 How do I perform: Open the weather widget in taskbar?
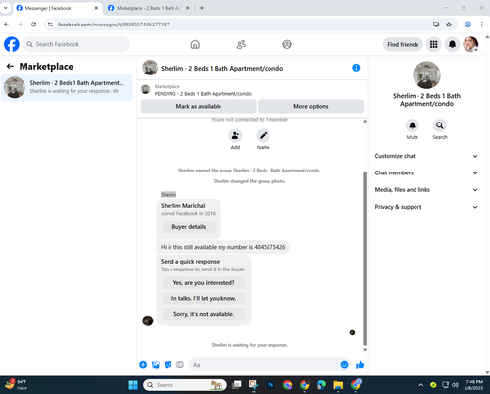16,385
